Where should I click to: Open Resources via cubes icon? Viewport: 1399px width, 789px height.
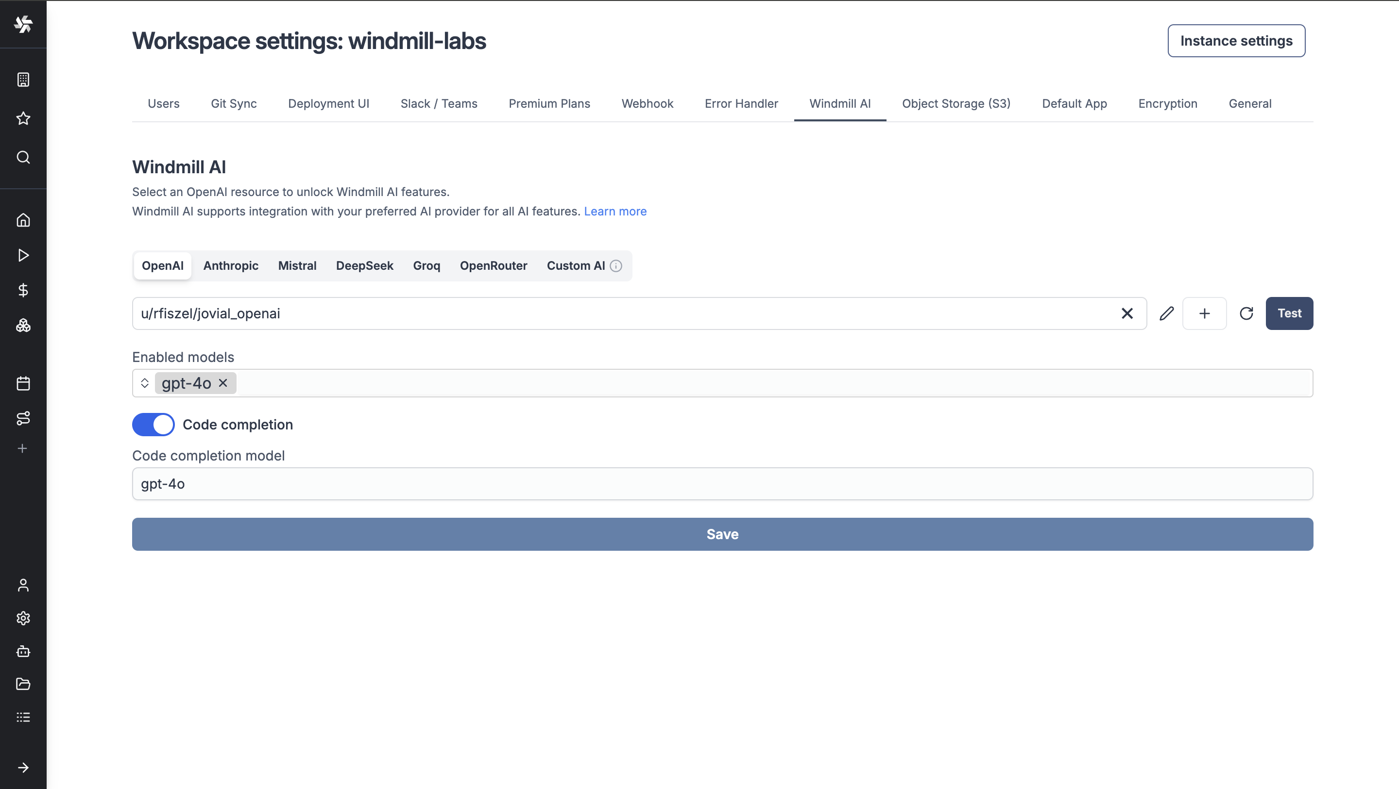pyautogui.click(x=23, y=326)
